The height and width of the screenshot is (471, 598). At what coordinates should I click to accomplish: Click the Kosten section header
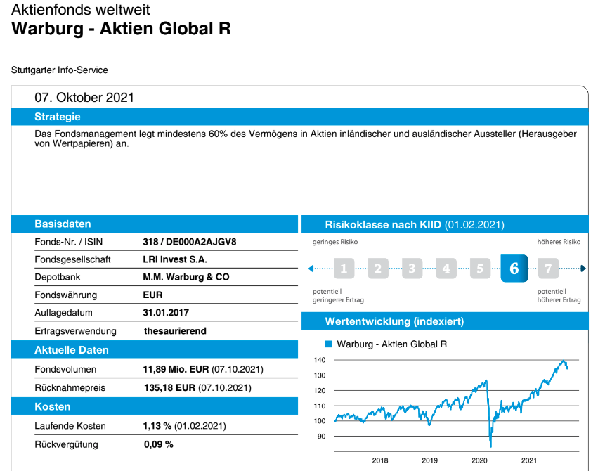point(155,406)
